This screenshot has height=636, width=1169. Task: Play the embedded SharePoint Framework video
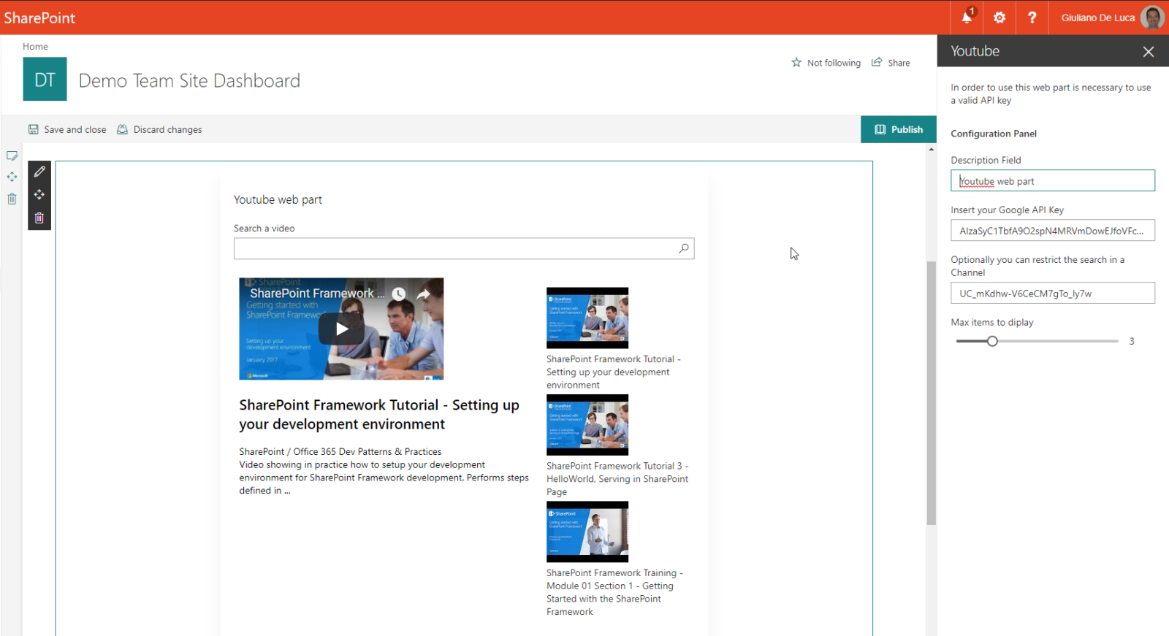(x=341, y=329)
